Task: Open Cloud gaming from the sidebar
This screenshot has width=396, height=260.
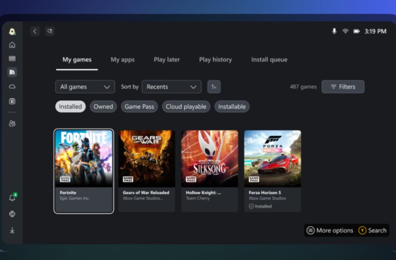Action: tap(12, 87)
